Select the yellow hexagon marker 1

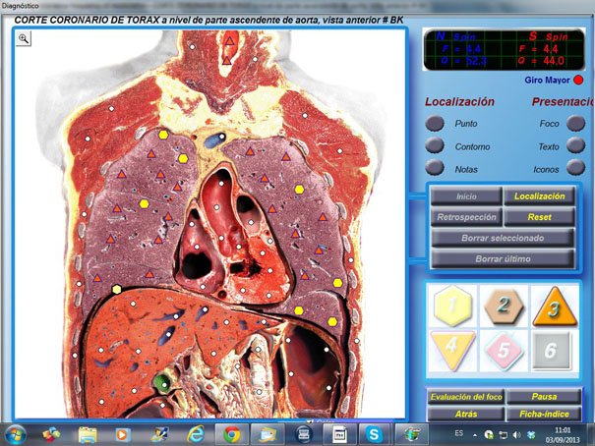click(x=451, y=307)
